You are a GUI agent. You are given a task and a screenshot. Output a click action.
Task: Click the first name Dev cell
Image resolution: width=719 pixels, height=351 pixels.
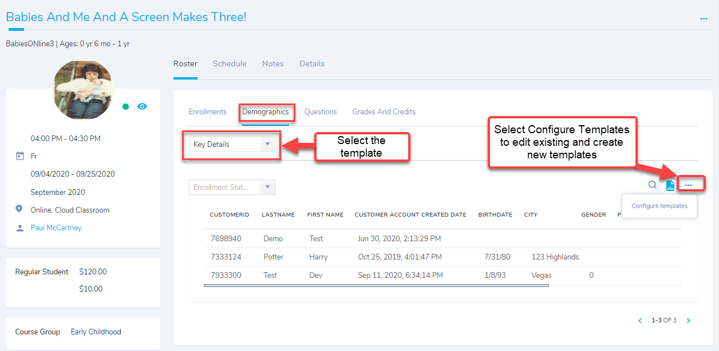316,275
